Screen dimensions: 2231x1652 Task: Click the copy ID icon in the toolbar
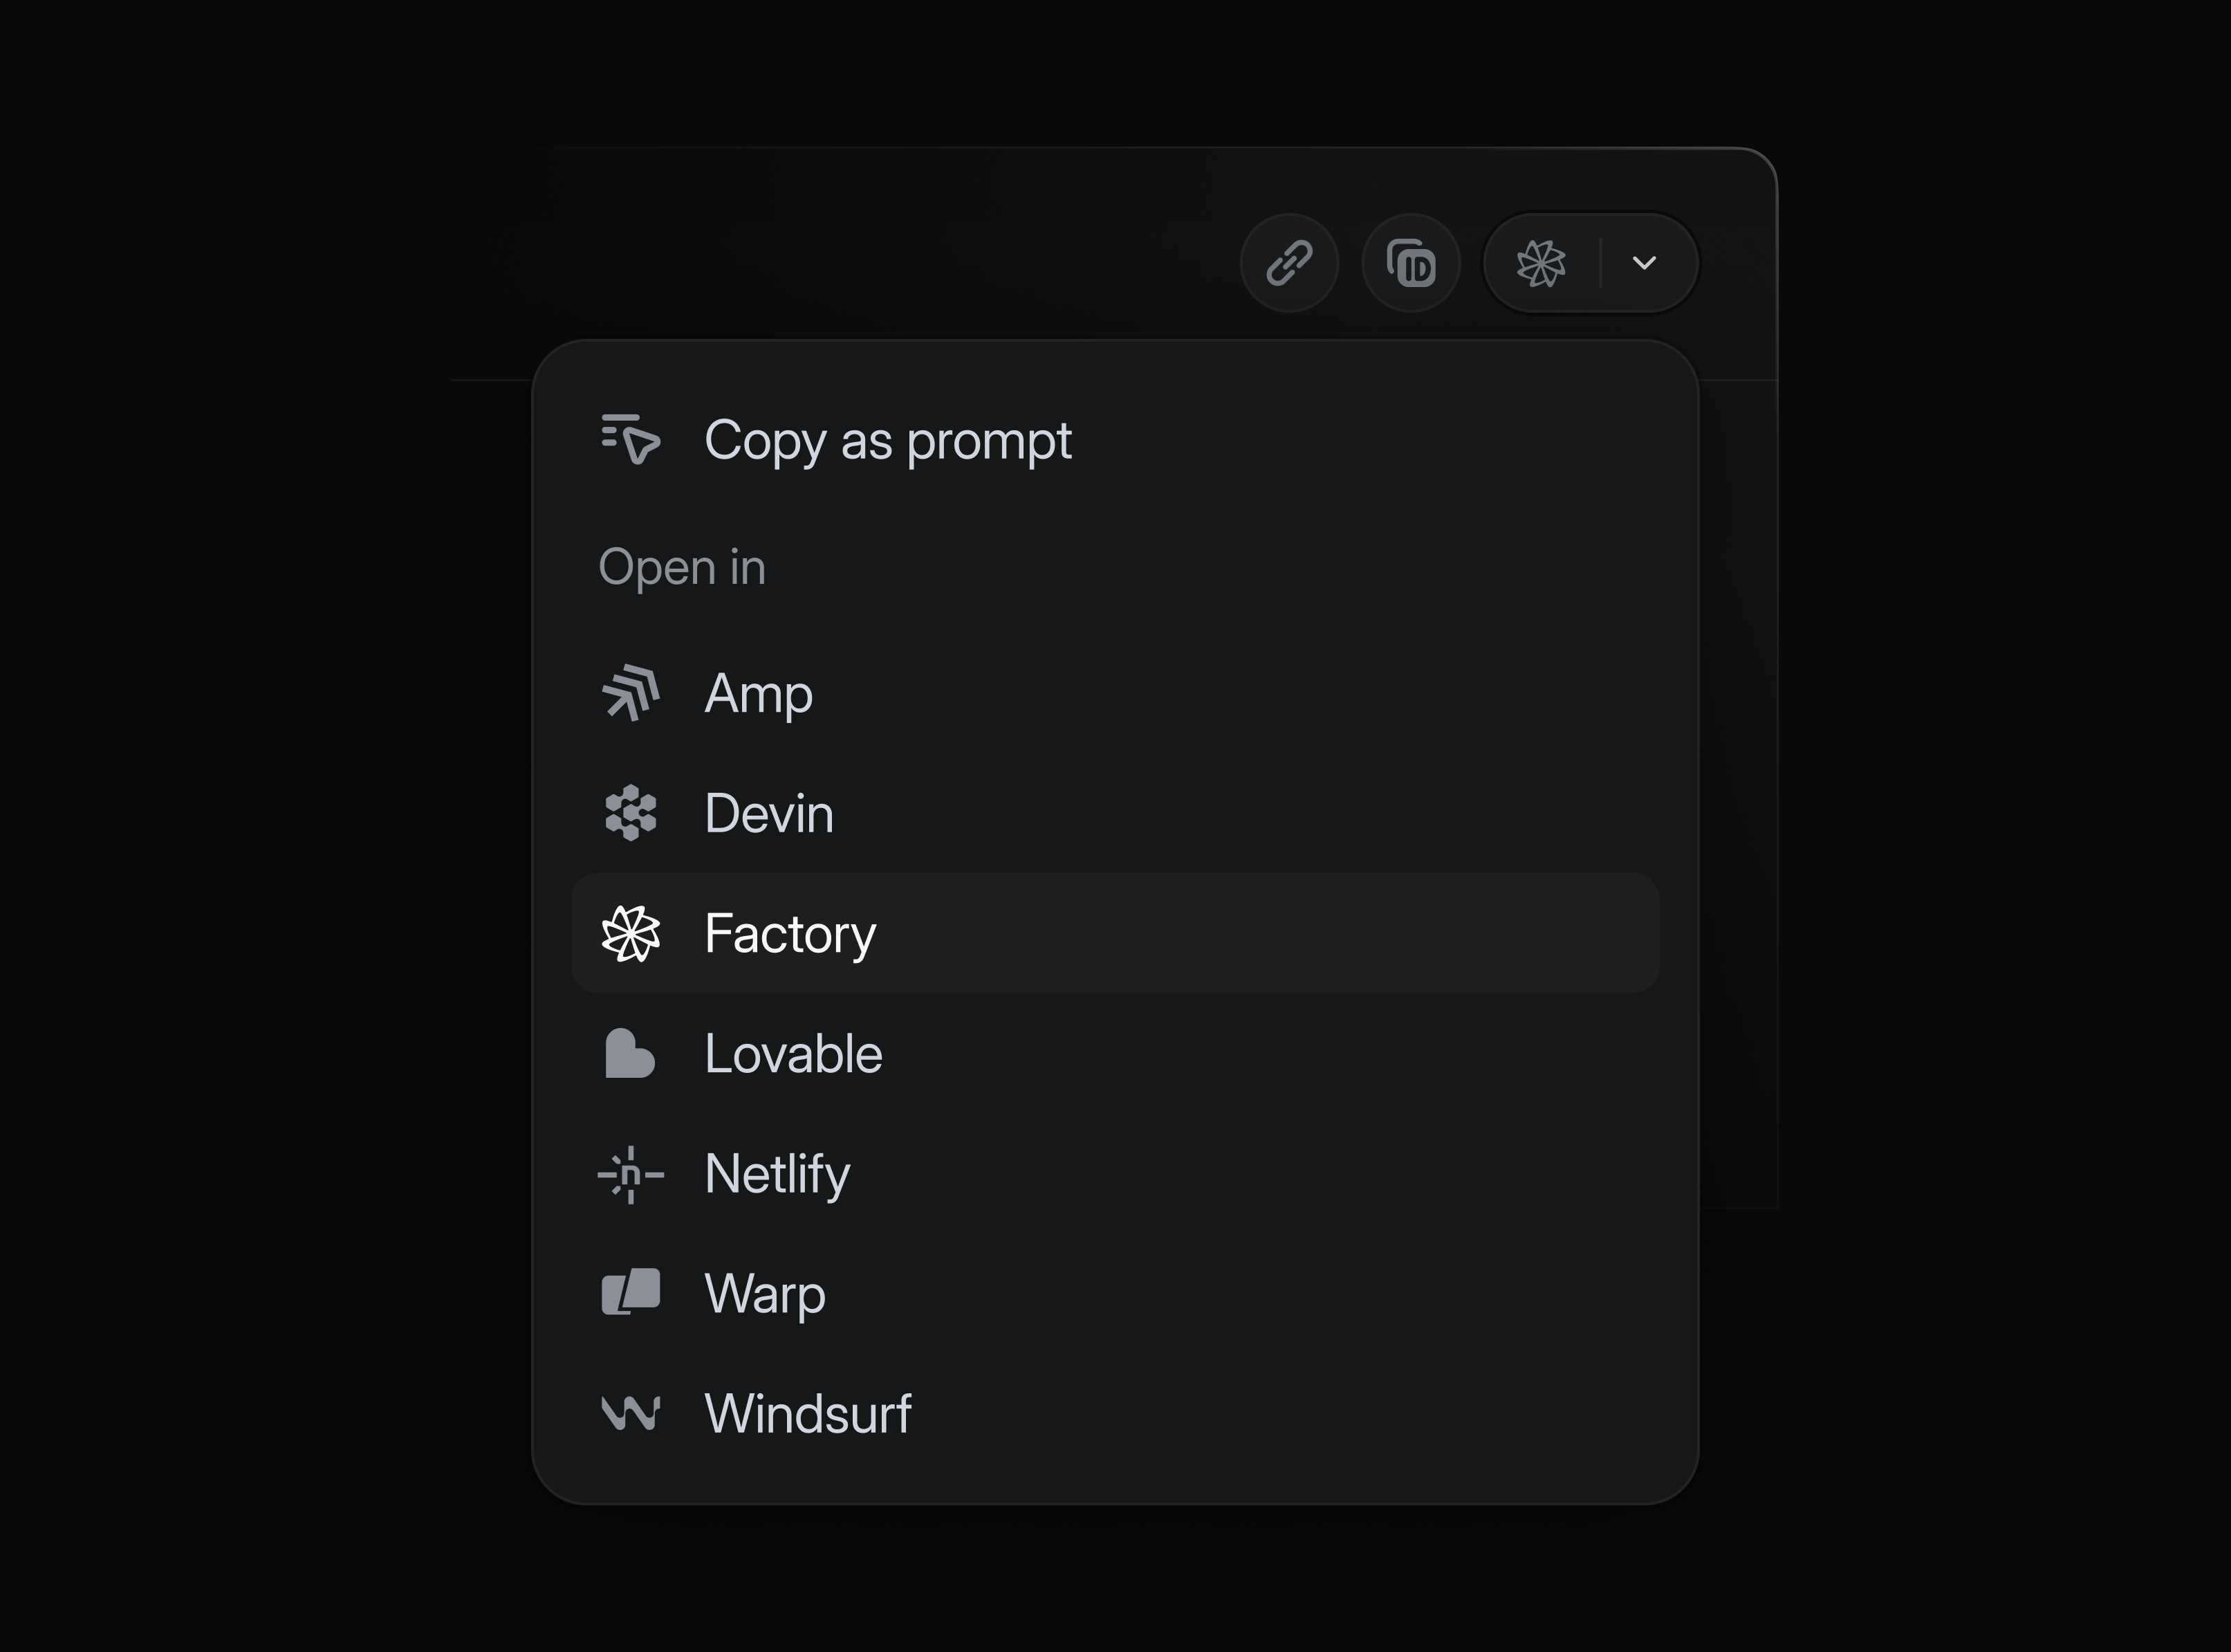1410,263
